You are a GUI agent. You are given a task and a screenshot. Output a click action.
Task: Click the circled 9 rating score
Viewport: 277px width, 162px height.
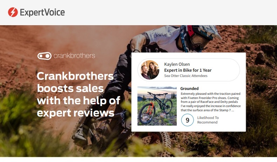pyautogui.click(x=188, y=120)
